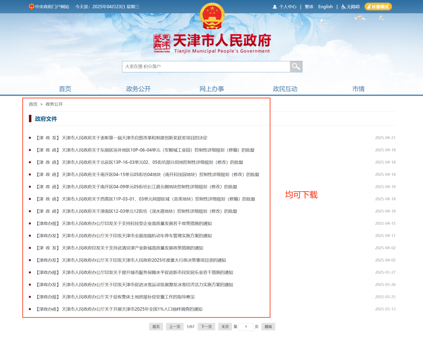This screenshot has width=423, height=341.
Task: Open the 政务公开 navigation tab
Action: [138, 89]
